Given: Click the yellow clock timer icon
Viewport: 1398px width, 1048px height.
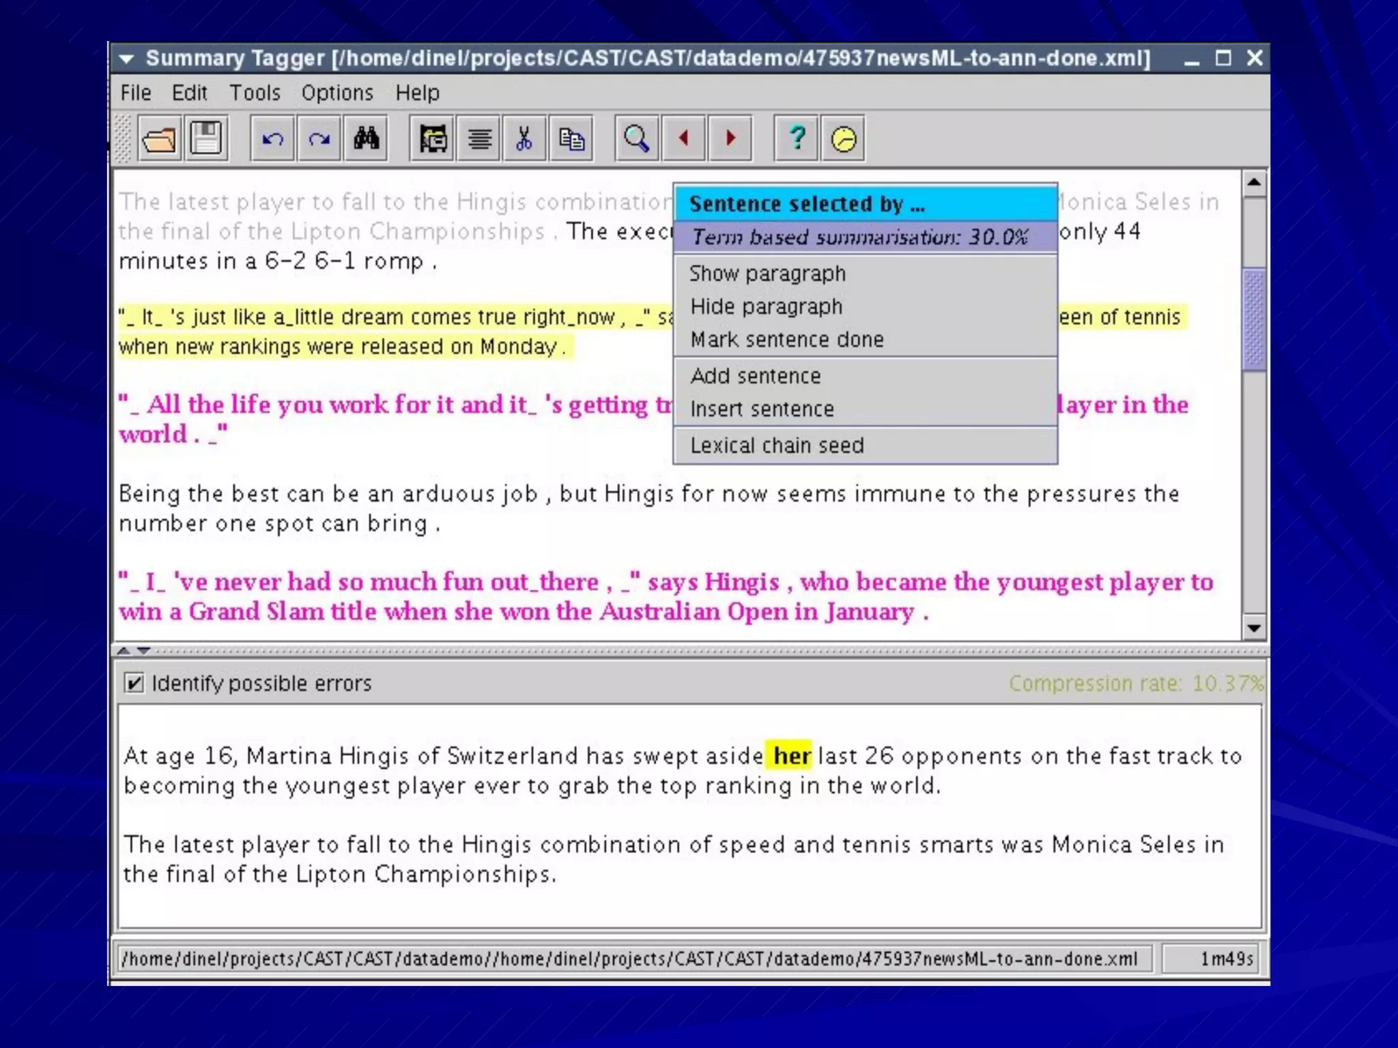Looking at the screenshot, I should [843, 139].
